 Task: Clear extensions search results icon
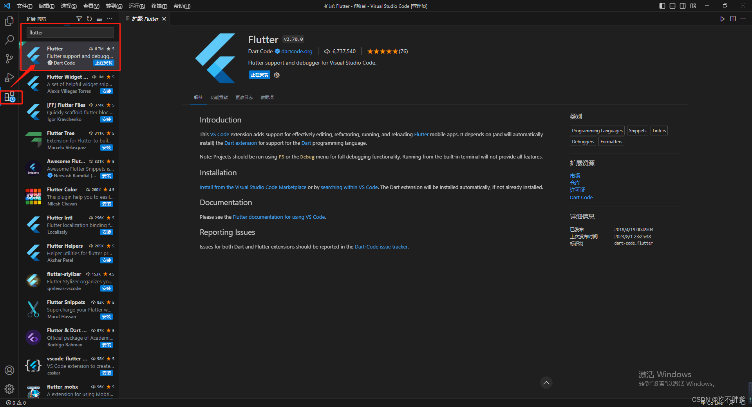coord(99,19)
